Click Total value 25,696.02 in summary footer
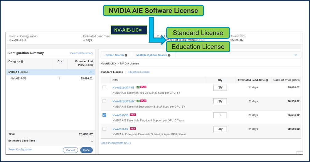 tap(86, 134)
